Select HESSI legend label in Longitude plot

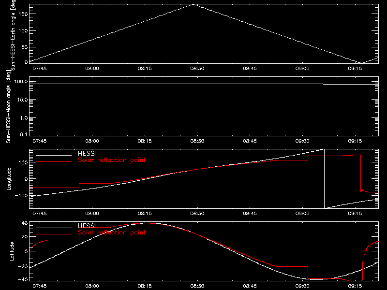[87, 153]
